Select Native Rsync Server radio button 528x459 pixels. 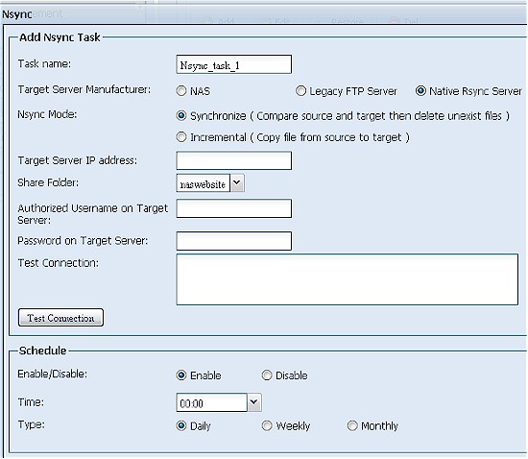tap(420, 91)
